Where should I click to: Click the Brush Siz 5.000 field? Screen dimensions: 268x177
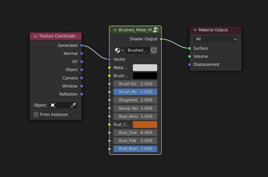[135, 84]
